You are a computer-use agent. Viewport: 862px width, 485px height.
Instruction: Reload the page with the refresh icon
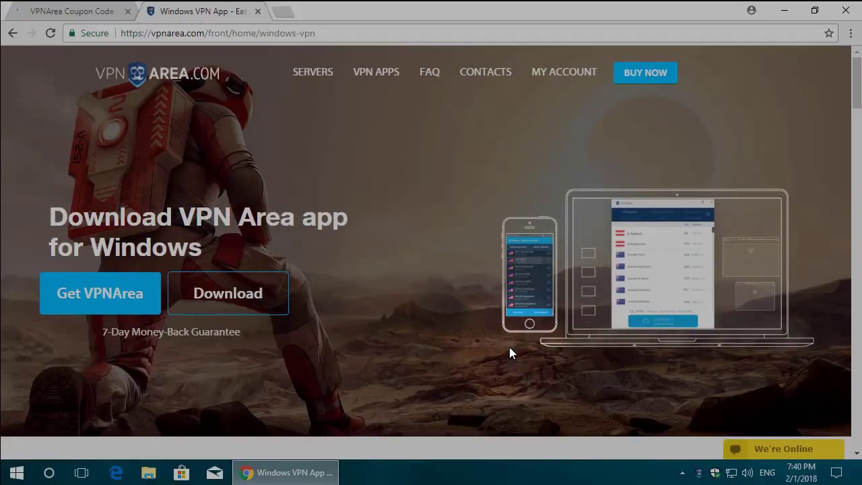coord(51,33)
